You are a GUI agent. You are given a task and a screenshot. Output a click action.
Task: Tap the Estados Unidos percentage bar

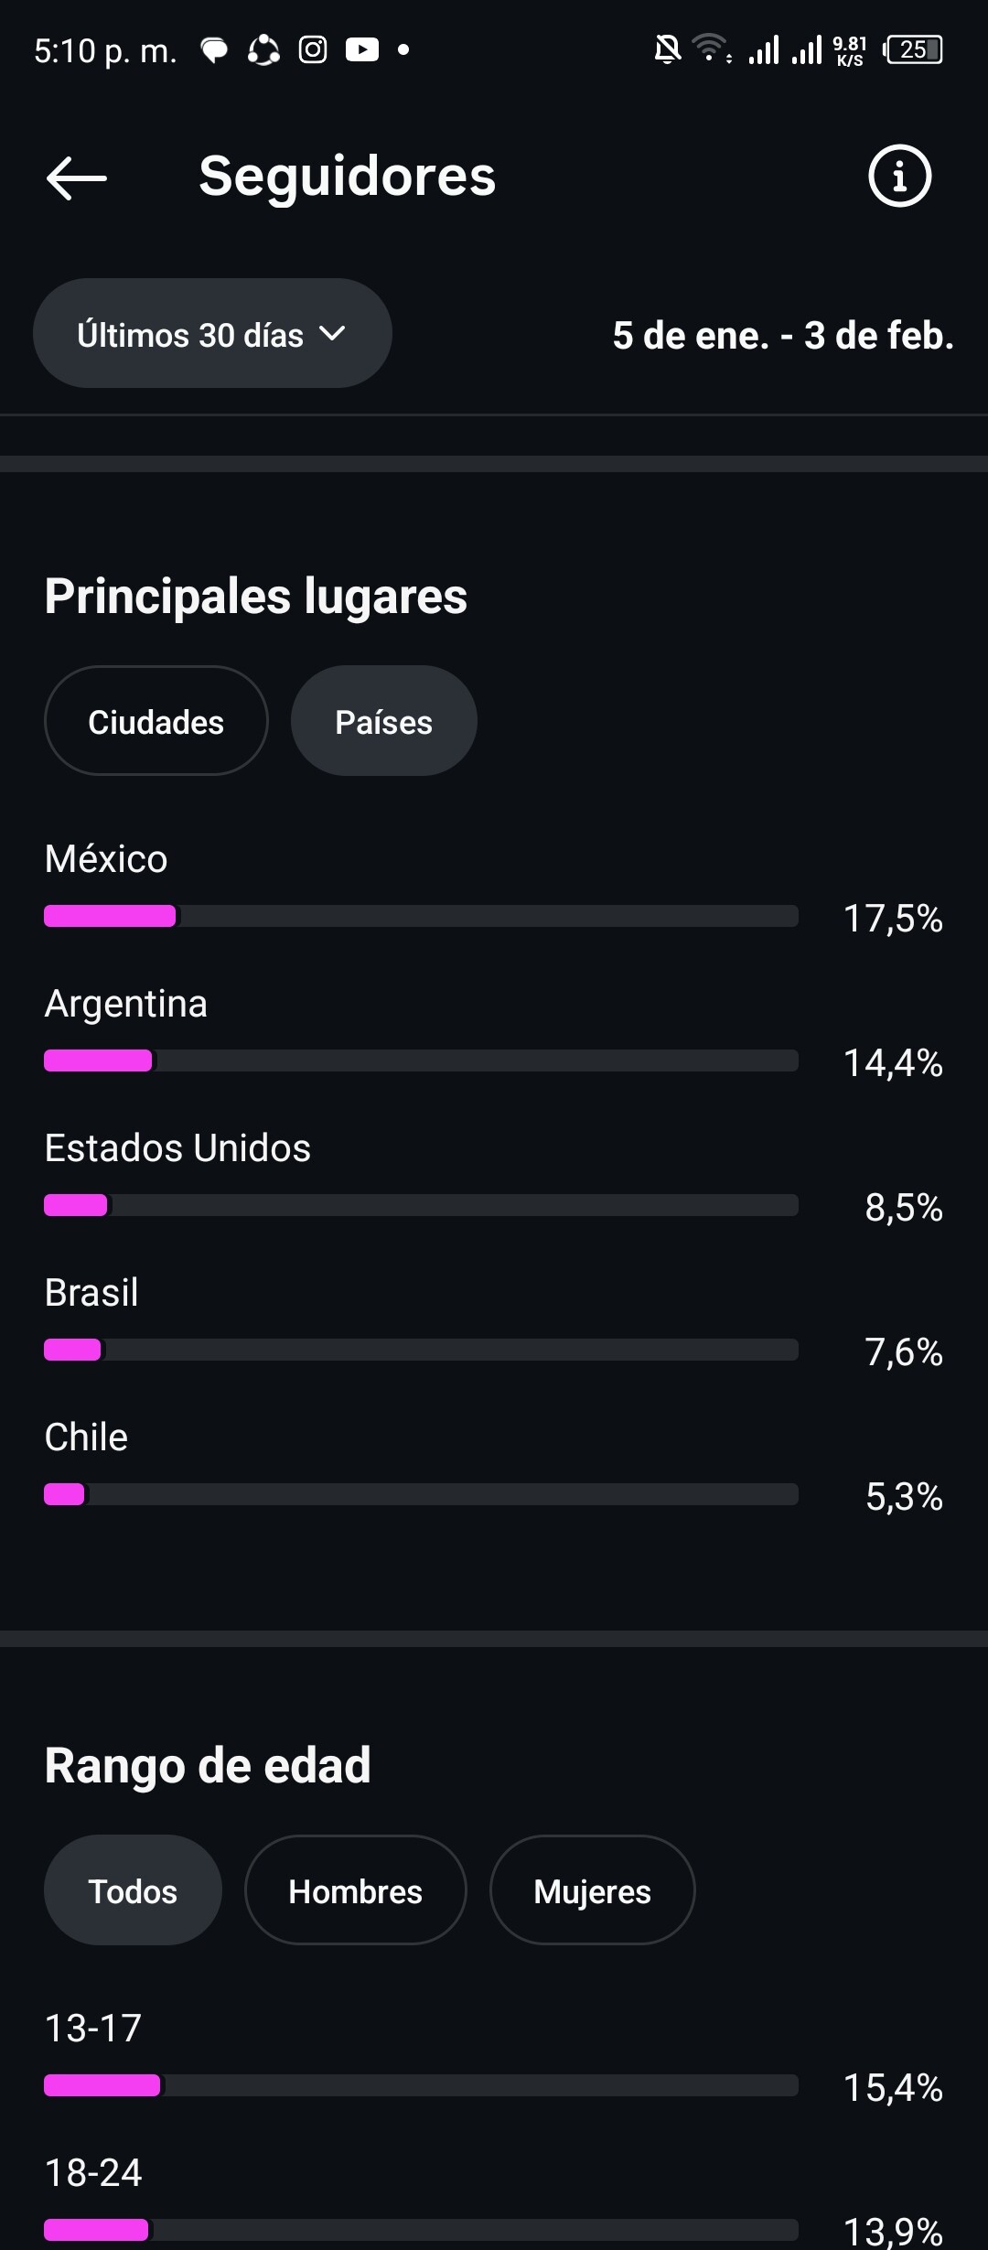point(421,1205)
